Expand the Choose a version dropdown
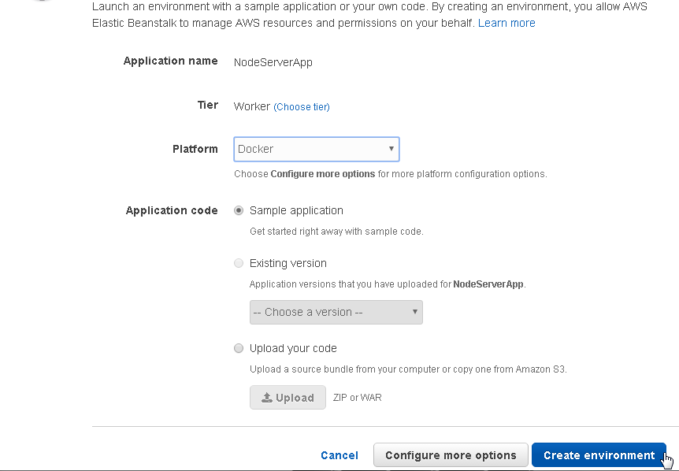 336,312
